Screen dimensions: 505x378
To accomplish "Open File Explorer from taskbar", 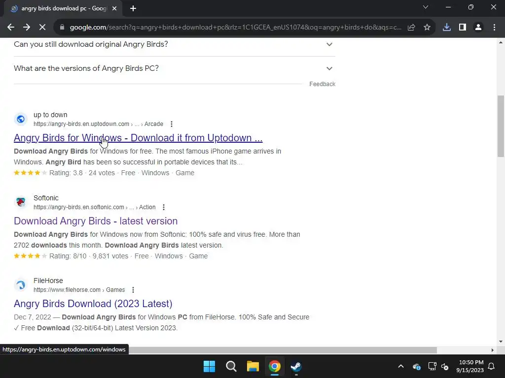I will [x=253, y=366].
